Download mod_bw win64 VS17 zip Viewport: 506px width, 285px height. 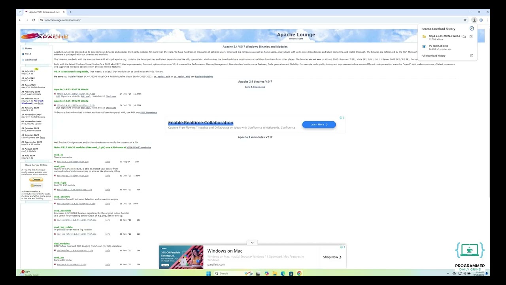click(71, 264)
